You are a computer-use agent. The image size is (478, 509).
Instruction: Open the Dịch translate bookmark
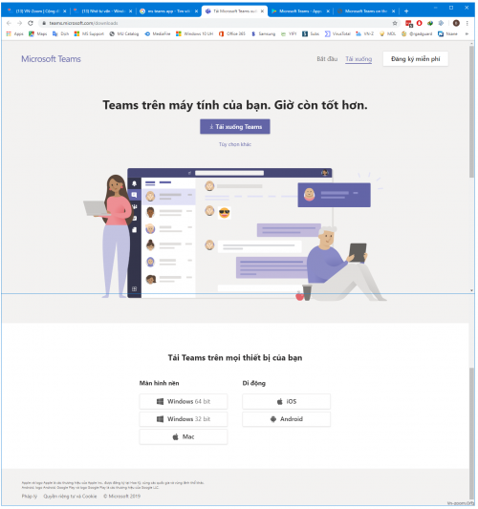[61, 33]
